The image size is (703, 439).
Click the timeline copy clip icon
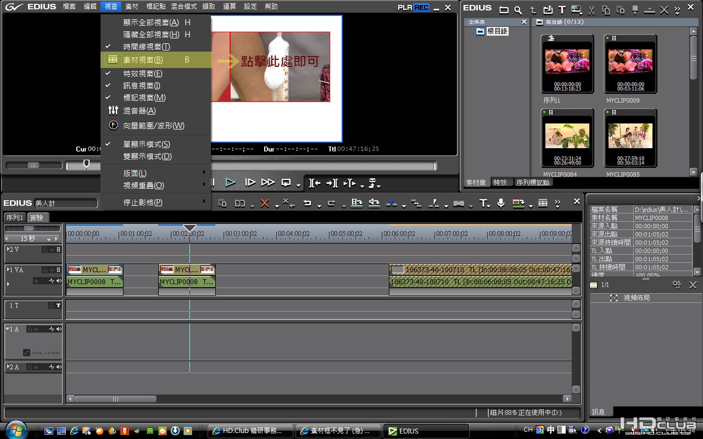click(x=222, y=203)
